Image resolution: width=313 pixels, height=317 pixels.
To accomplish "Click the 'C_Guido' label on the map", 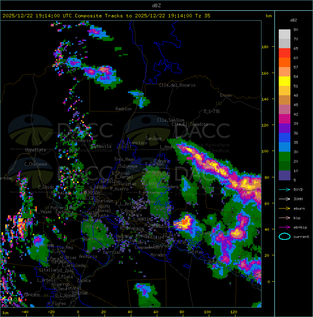I will click(x=46, y=187).
